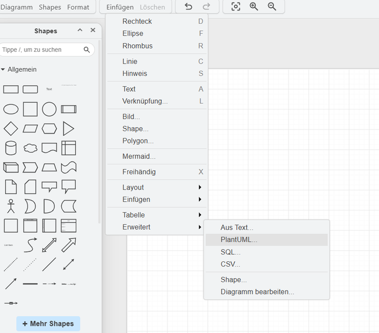Image resolution: width=379 pixels, height=333 pixels.
Task: Select the document shape
Action: [x=50, y=148]
